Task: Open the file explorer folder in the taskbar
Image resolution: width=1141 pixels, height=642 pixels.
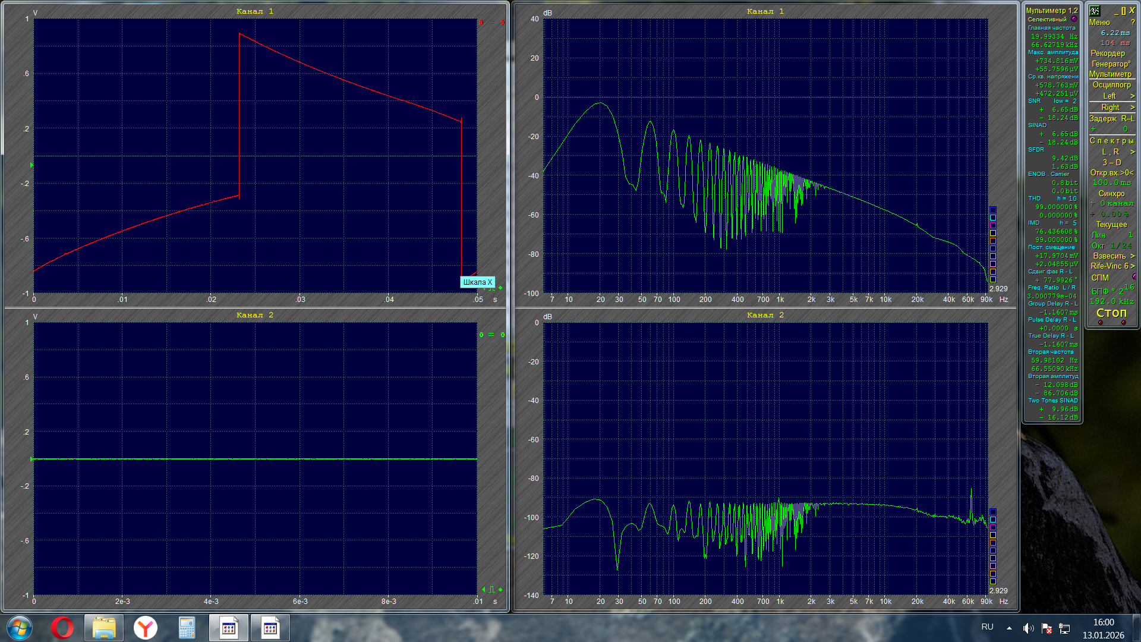Action: coord(103,628)
